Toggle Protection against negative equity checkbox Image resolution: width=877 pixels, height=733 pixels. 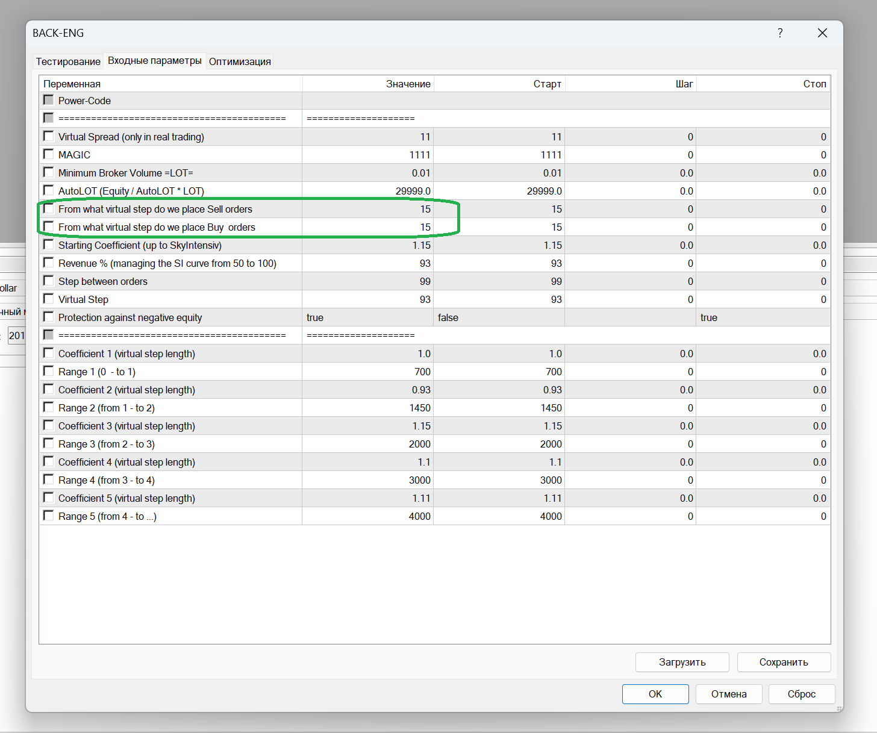pyautogui.click(x=49, y=317)
